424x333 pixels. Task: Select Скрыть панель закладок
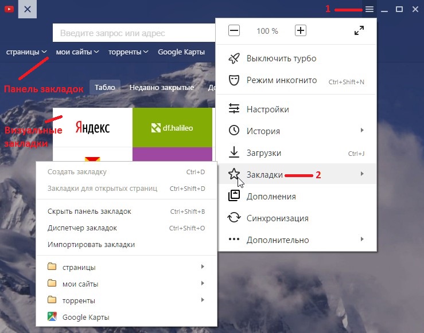tap(127, 211)
